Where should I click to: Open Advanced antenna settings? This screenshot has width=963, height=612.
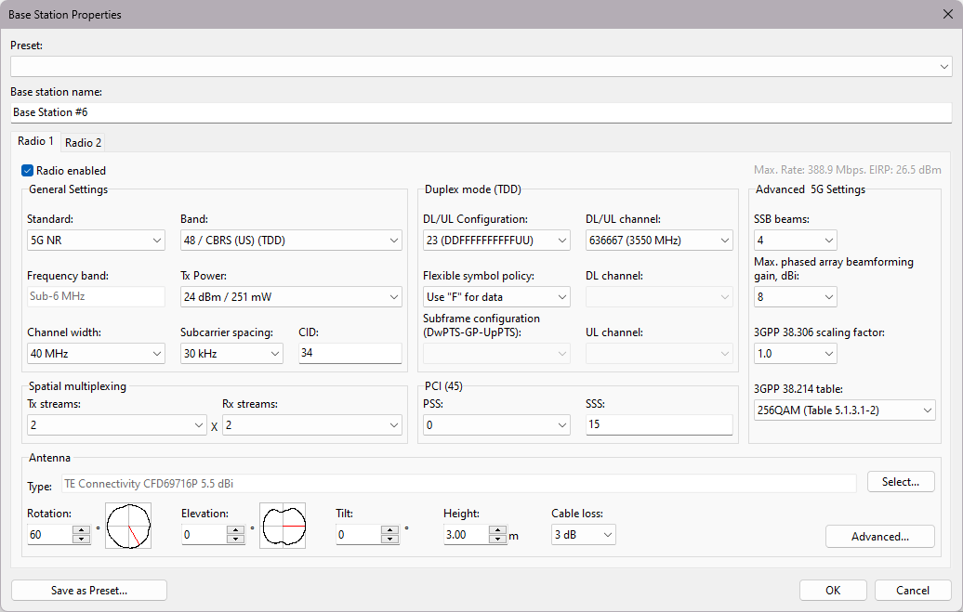[879, 536]
